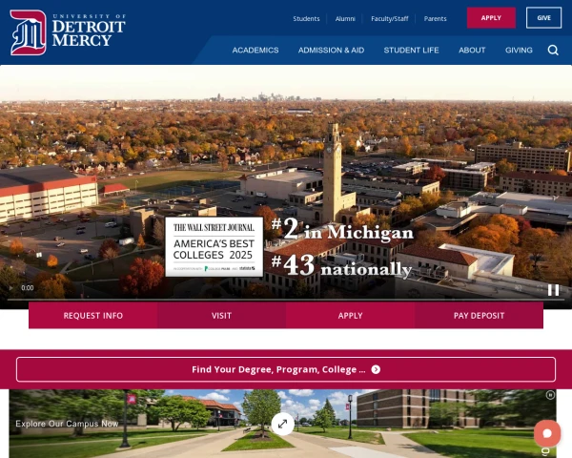Open the site search magnifier icon
Viewport: 572px width, 458px height.
pyautogui.click(x=553, y=50)
